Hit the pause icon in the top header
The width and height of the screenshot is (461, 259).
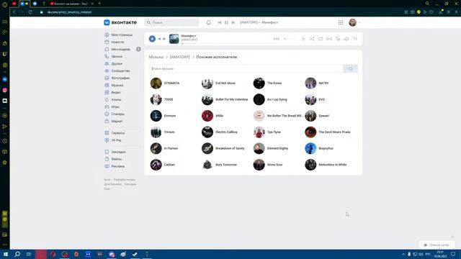pyautogui.click(x=226, y=22)
